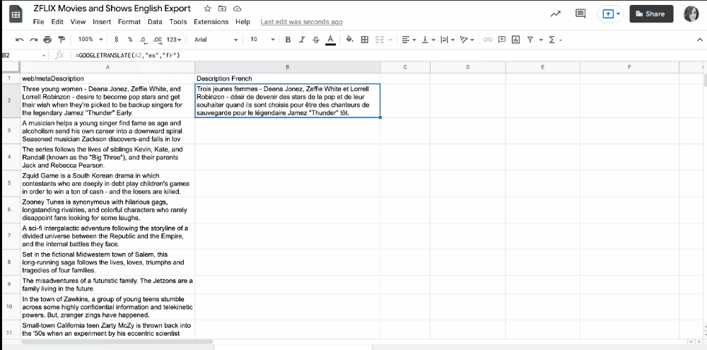Expand the merge cells dropdown arrow
The width and height of the screenshot is (707, 350).
pos(390,40)
